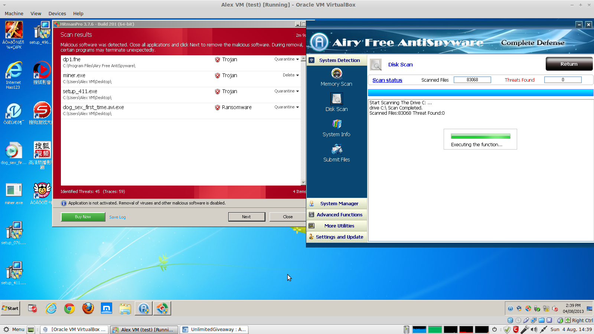Image resolution: width=594 pixels, height=334 pixels.
Task: Click the Close button in HitmanPro
Action: pyautogui.click(x=288, y=217)
